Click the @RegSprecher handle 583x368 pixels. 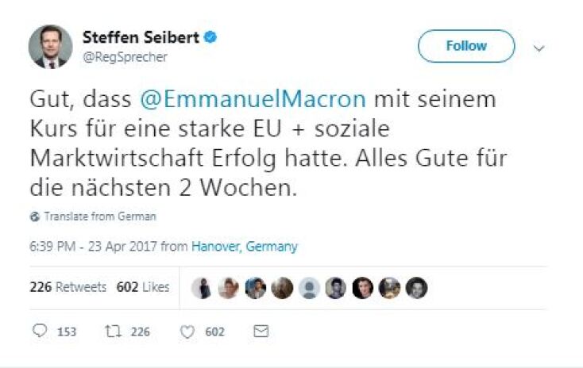[125, 57]
